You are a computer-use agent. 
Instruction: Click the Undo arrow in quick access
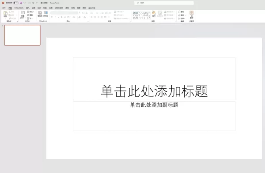tap(25, 3)
